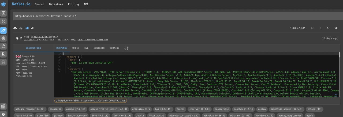Open the globe DNS search sidebar icon
The width and height of the screenshot is (343, 117).
pos(3,38)
